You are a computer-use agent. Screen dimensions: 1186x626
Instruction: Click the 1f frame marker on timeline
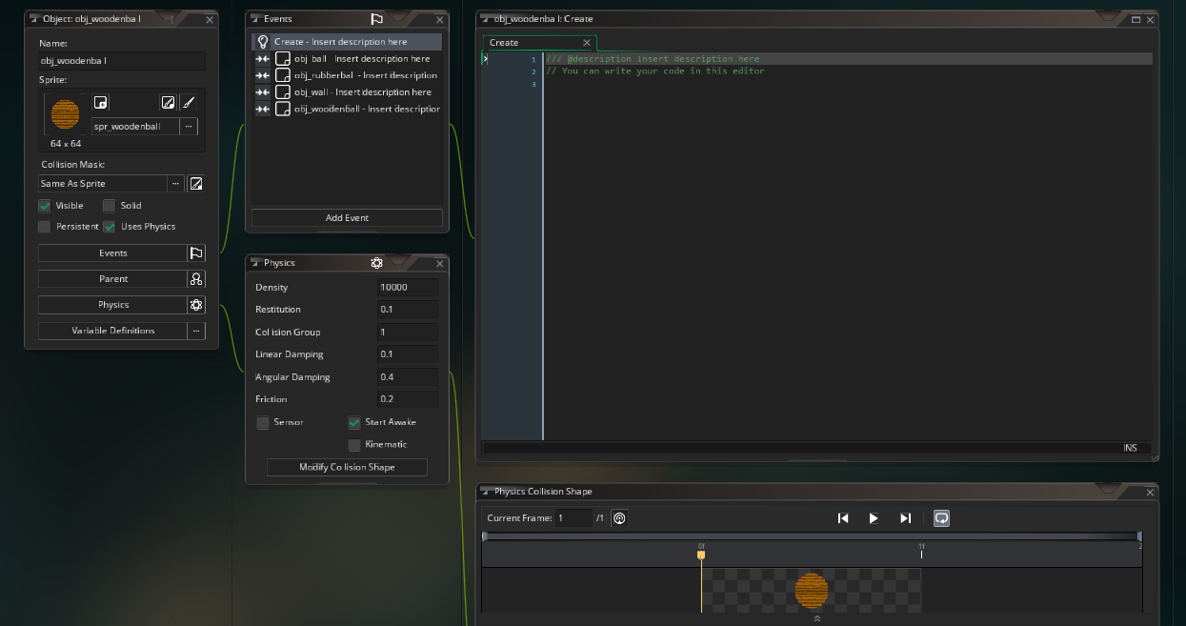(921, 551)
